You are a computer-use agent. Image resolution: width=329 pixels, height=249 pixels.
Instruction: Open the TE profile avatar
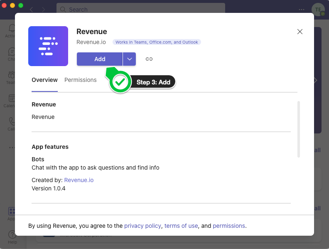click(318, 10)
